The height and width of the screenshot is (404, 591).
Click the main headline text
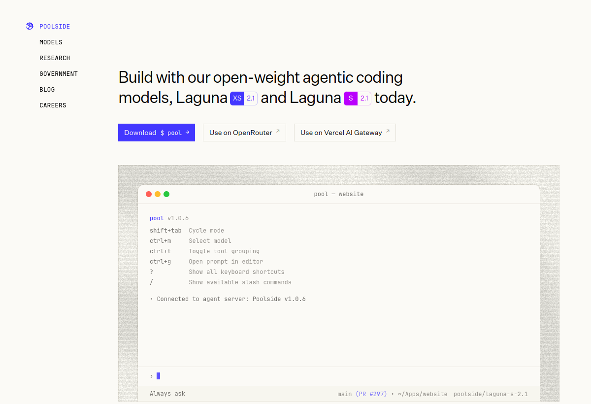click(x=267, y=88)
